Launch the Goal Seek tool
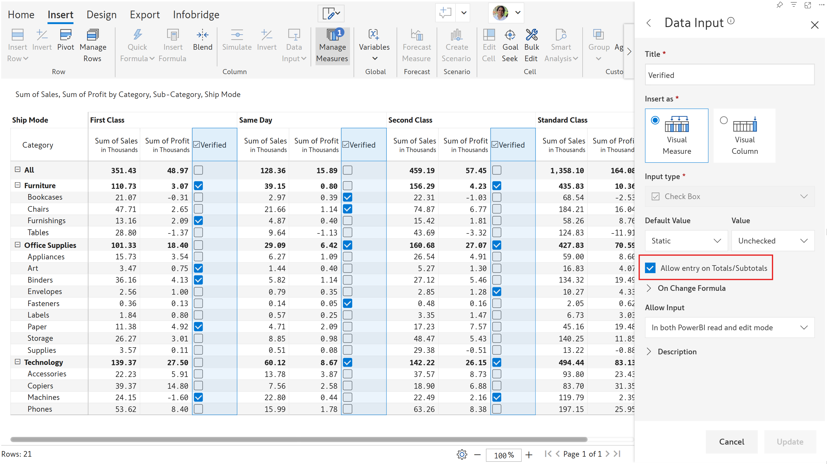This screenshot has height=464, width=827. click(x=510, y=45)
